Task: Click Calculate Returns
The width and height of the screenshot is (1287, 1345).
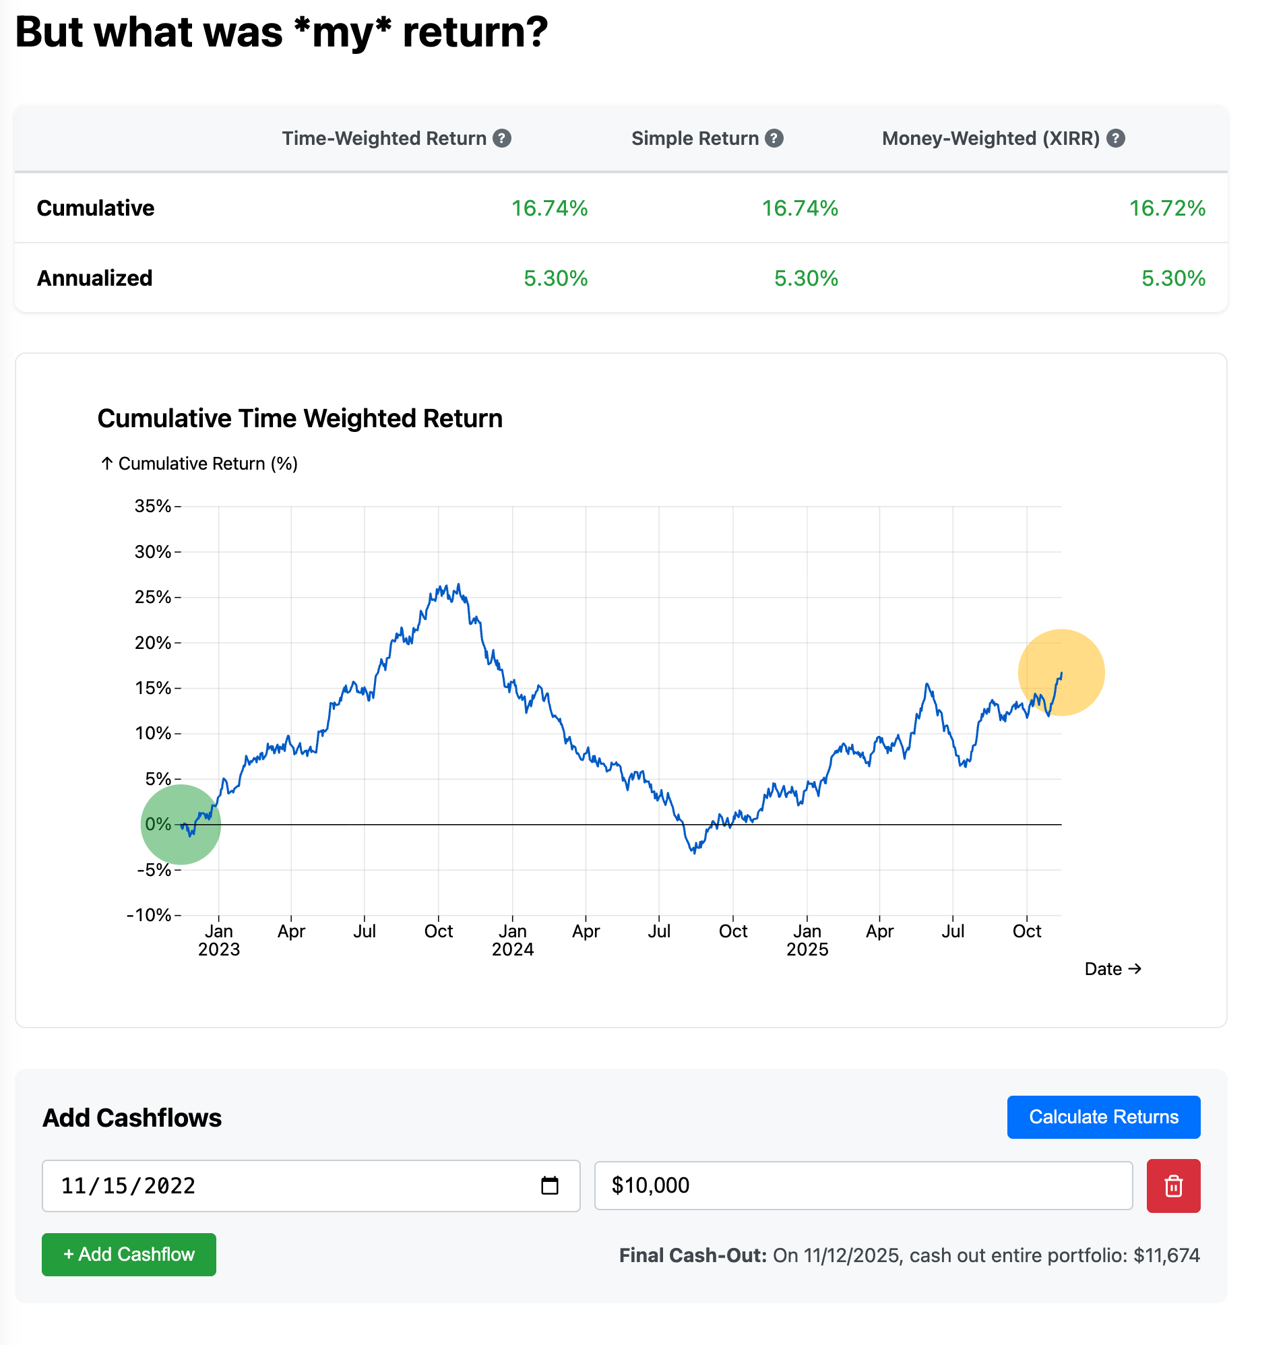Action: (1103, 1117)
